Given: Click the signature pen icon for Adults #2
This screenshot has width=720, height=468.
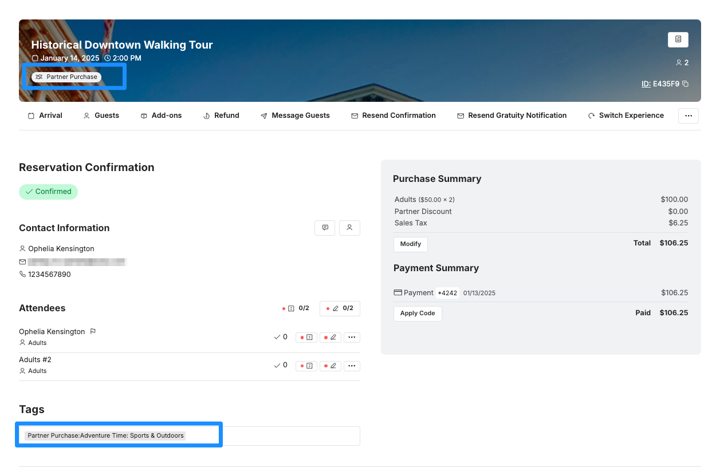Looking at the screenshot, I should pyautogui.click(x=330, y=366).
